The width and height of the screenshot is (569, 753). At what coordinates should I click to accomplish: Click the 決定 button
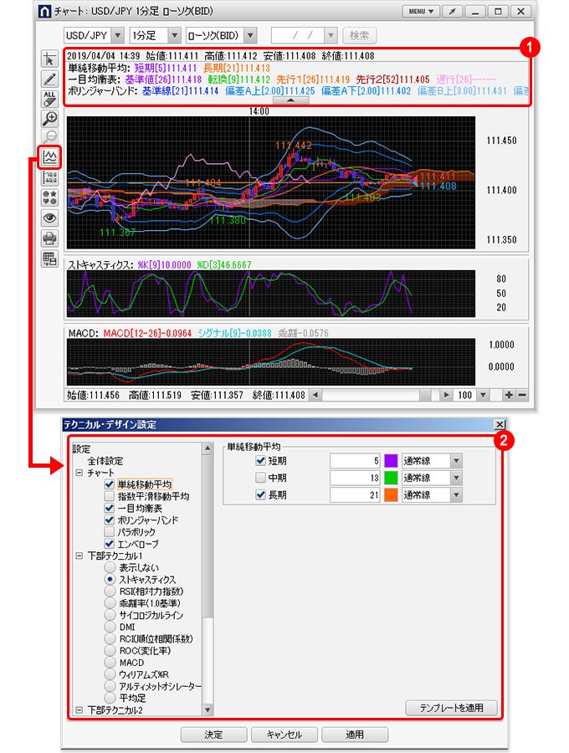(213, 735)
